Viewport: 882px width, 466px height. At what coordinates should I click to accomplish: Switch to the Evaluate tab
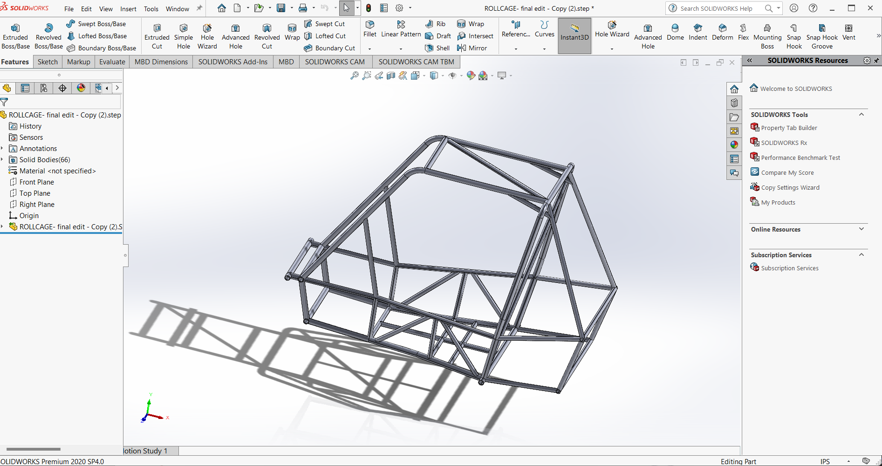click(x=112, y=62)
